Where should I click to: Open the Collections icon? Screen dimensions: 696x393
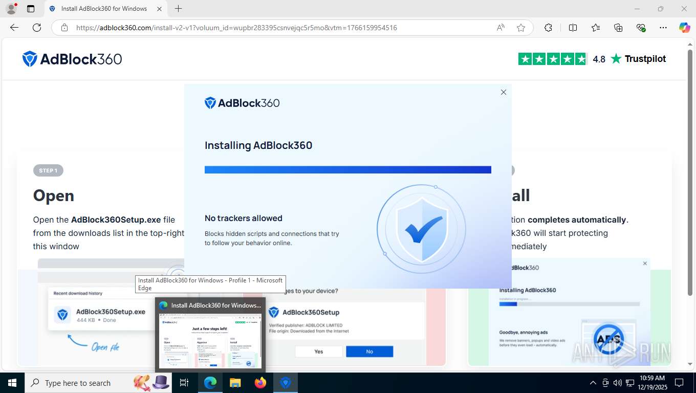pyautogui.click(x=618, y=28)
